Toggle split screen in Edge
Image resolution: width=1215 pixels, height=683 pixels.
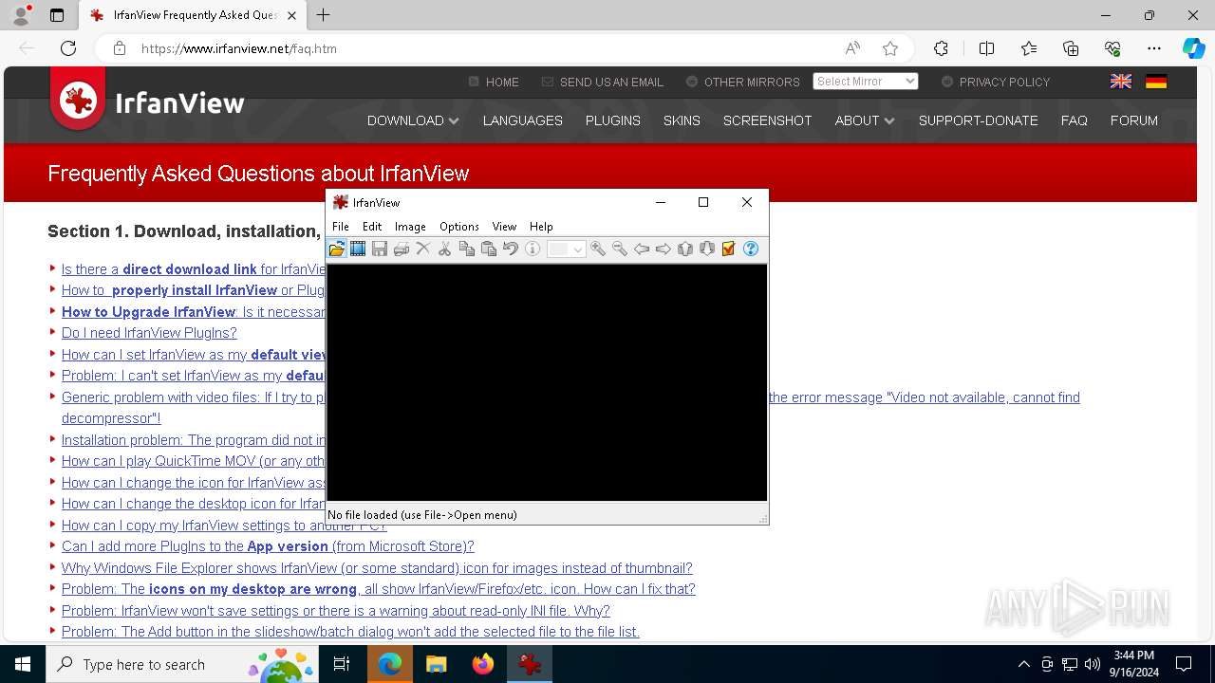[986, 48]
